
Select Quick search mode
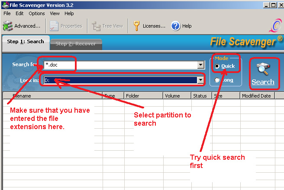(217, 66)
